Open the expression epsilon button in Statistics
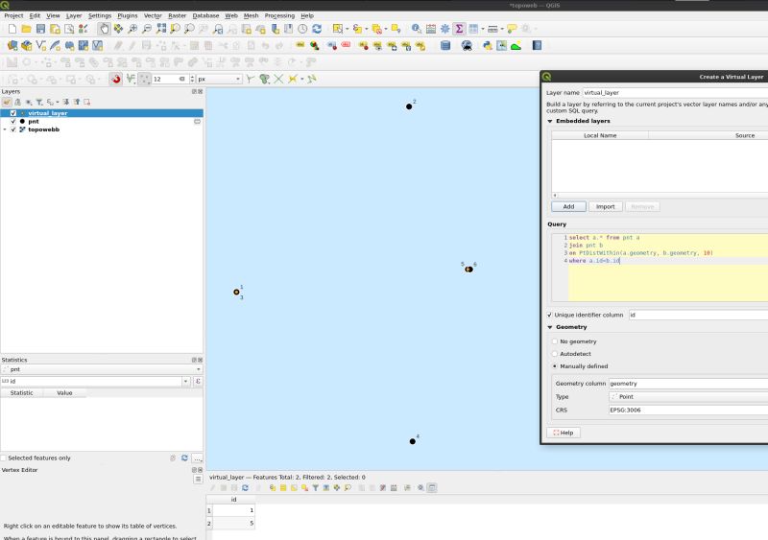This screenshot has height=540, width=768. (x=198, y=382)
